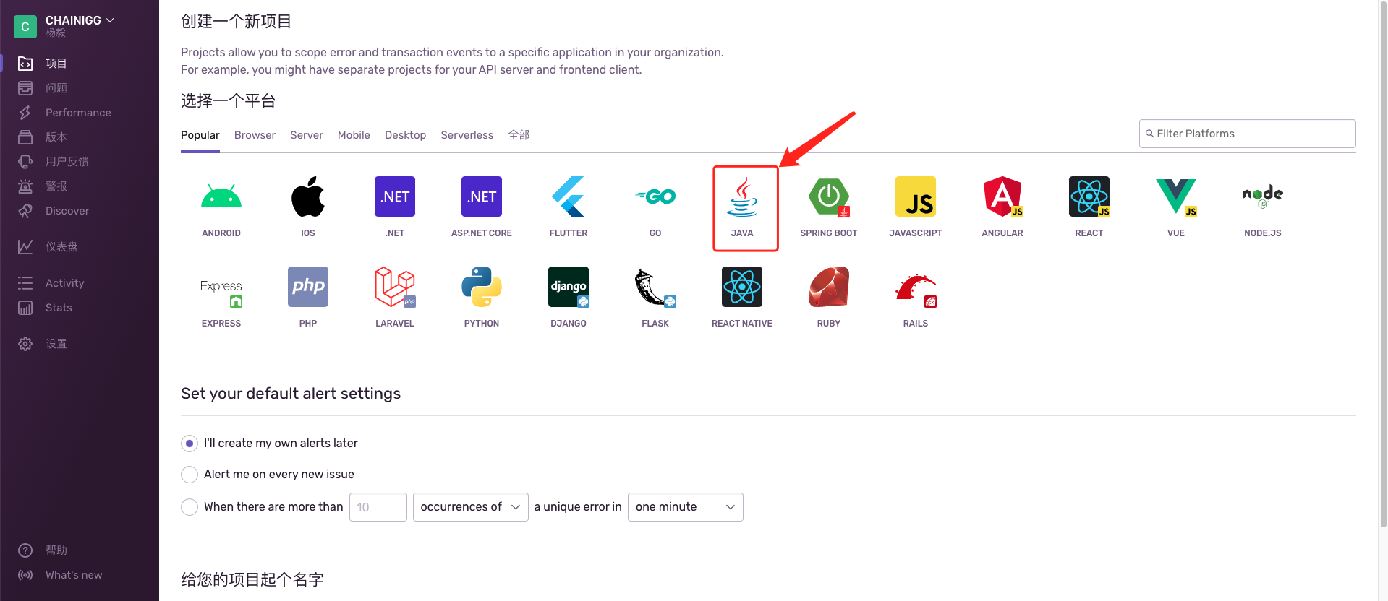Pick the ASP.NET Core platform

(x=482, y=196)
